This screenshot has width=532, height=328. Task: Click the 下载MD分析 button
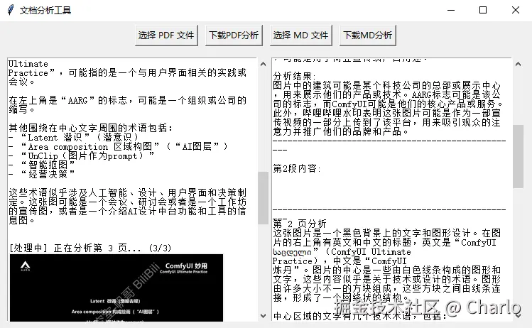coord(368,35)
